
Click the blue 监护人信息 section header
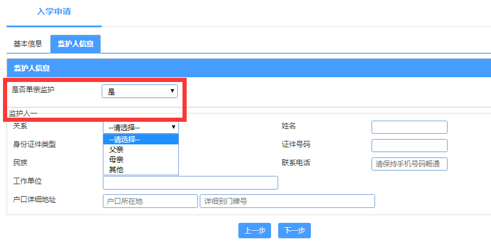click(248, 68)
